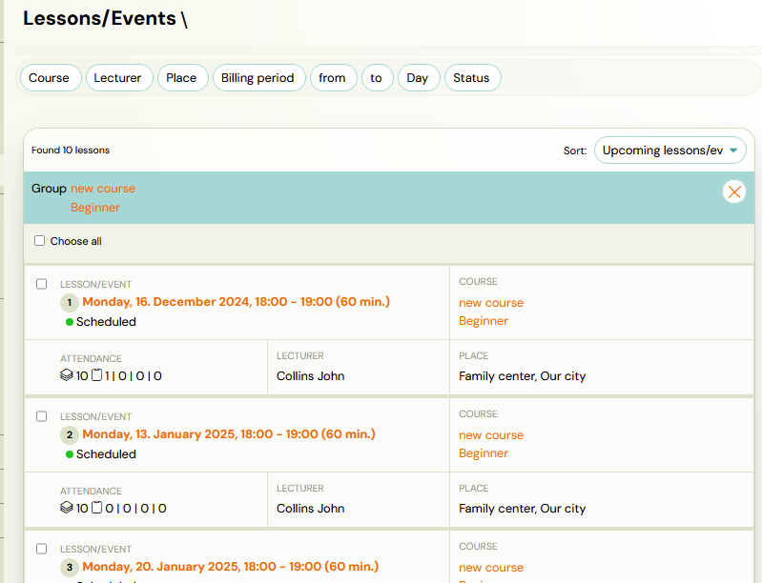Click lesson number 2 badge
762x583 pixels.
[70, 435]
